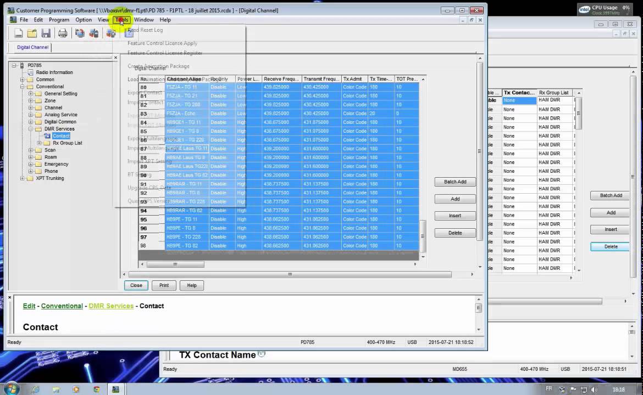
Task: Click the Receive Frequ... column header
Action: (282, 79)
